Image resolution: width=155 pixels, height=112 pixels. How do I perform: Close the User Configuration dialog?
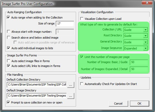147,3
